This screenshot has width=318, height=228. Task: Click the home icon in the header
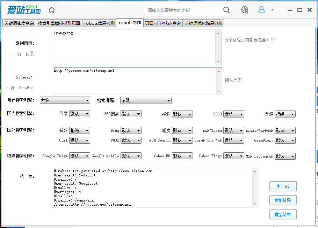point(52,10)
